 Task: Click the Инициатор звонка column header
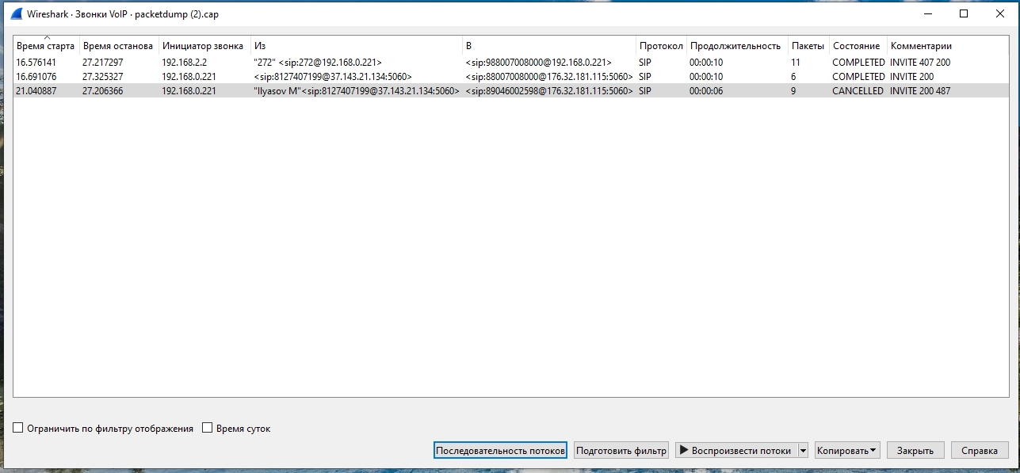203,46
